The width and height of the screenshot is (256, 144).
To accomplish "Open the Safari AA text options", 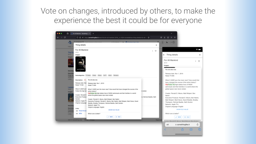I will click(167, 125).
